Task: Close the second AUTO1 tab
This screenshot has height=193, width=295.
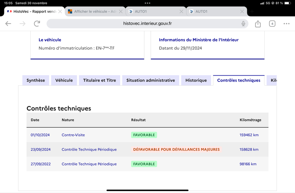Action: tap(242, 11)
